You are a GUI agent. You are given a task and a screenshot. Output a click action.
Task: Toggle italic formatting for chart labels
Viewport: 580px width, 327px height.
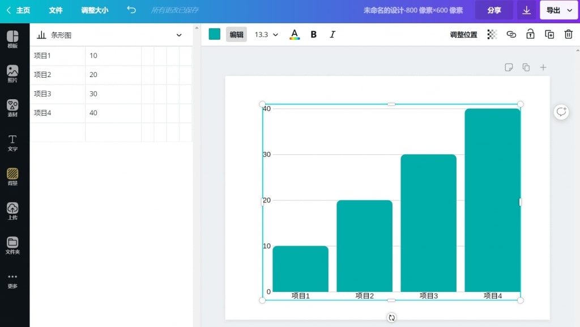[332, 34]
